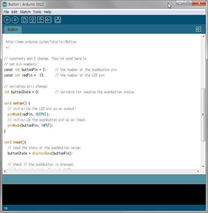The width and height of the screenshot is (208, 213).
Task: Click the 'int buttonState = 0;' declaration
Action: [22, 92]
